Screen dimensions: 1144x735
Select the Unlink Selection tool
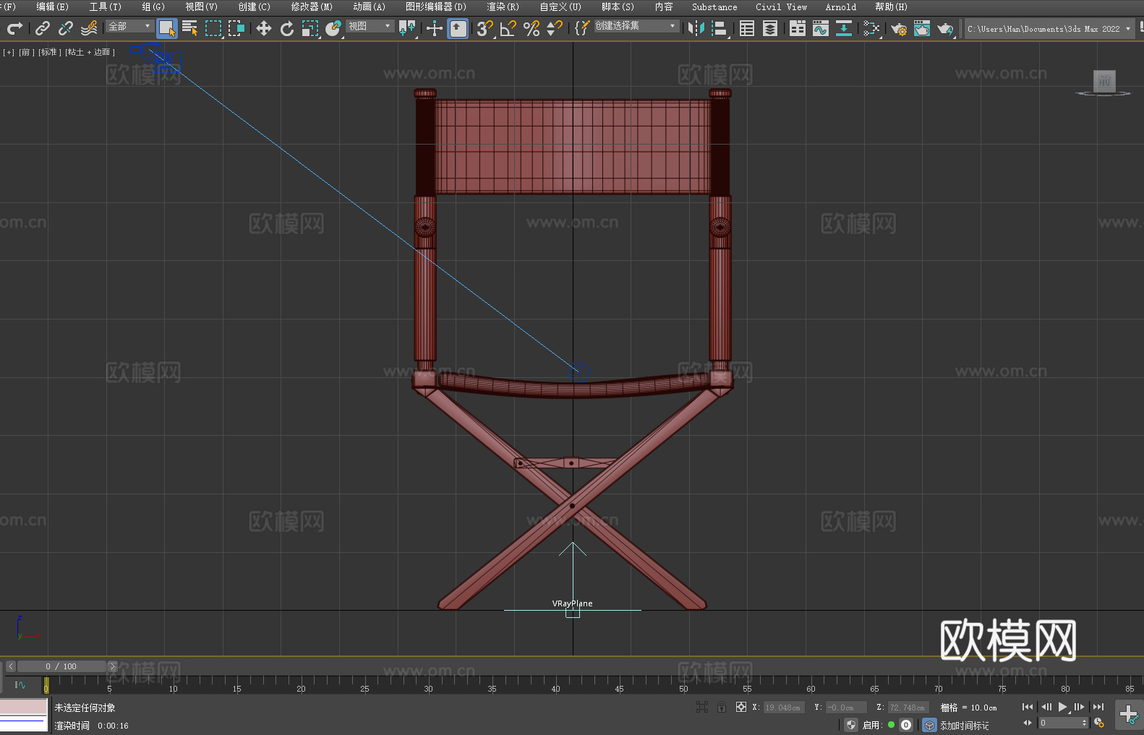66,28
